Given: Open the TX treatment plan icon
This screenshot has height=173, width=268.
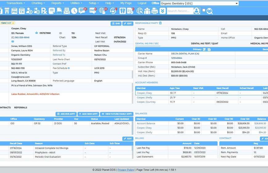Looking at the screenshot, I should pyautogui.click(x=22, y=11).
